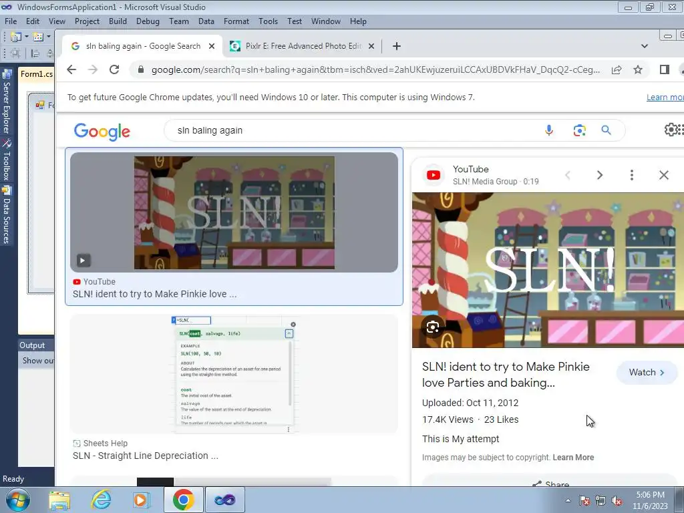The width and height of the screenshot is (684, 513).
Task: Select the sln baling again Google Search tab
Action: 143,46
